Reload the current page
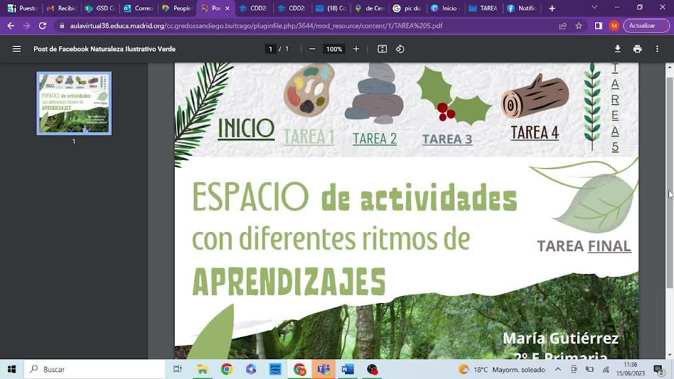Image resolution: width=674 pixels, height=379 pixels. pos(43,26)
